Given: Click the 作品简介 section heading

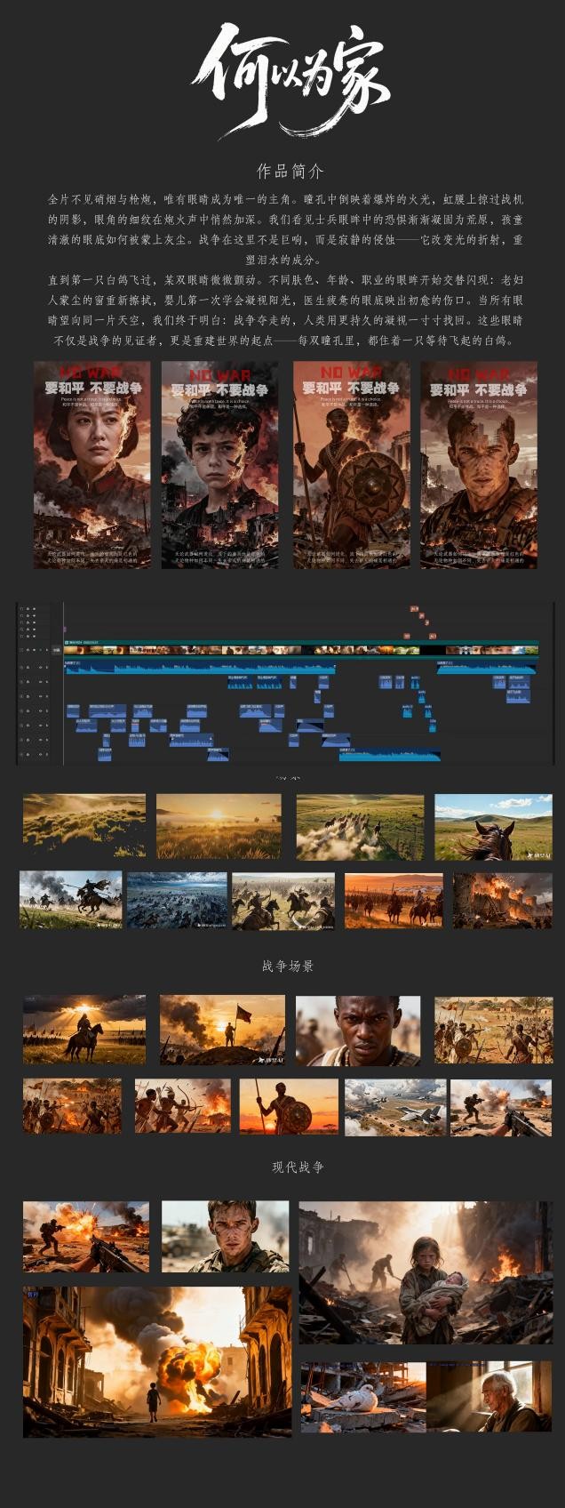Looking at the screenshot, I should point(290,171).
